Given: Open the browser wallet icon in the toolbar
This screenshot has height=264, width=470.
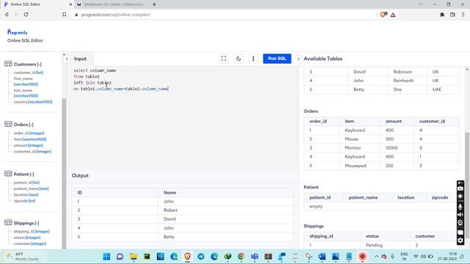Looking at the screenshot, I should [x=452, y=15].
